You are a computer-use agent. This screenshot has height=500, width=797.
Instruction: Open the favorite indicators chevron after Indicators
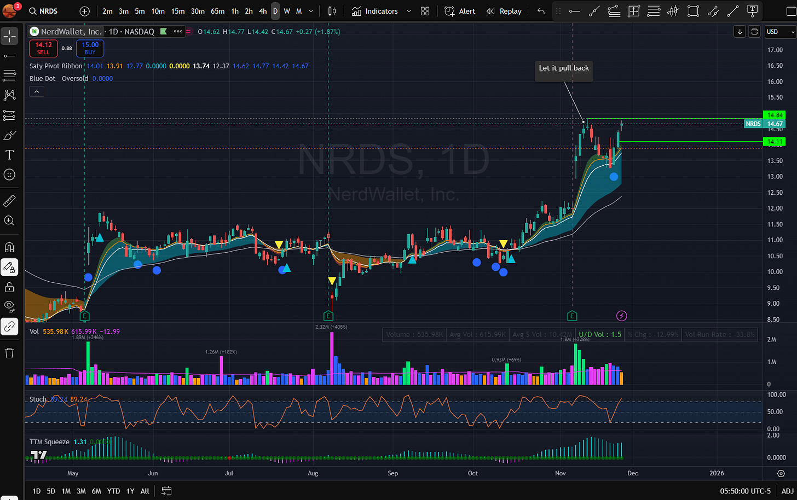pos(408,11)
